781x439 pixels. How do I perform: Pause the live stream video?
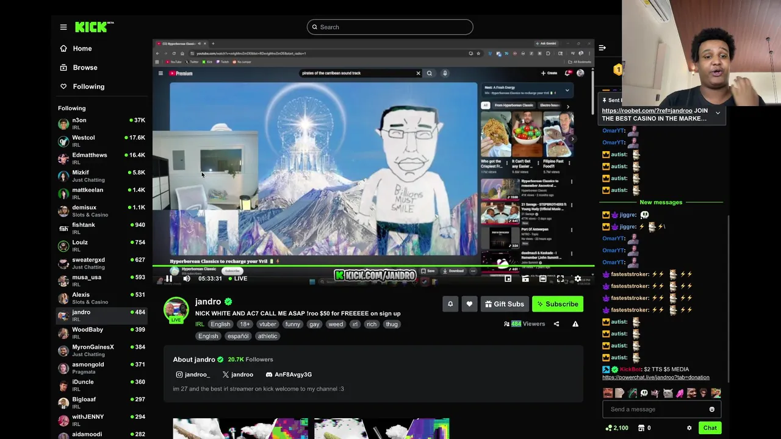click(169, 279)
